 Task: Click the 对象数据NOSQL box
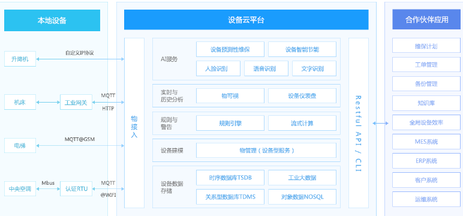click(x=302, y=197)
